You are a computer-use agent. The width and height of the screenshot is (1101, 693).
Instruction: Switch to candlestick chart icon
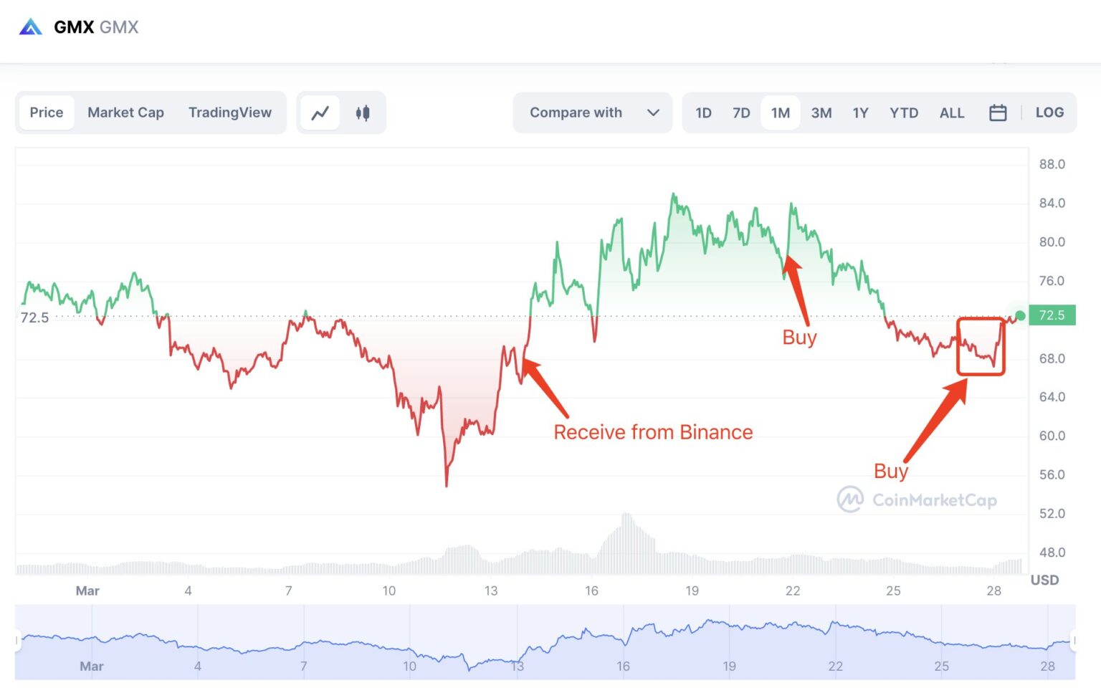click(x=363, y=113)
